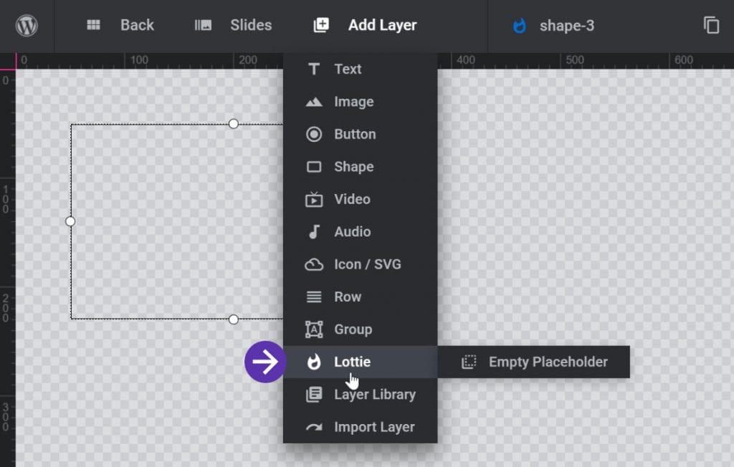The width and height of the screenshot is (734, 467).
Task: Open the Layer Library
Action: (x=376, y=394)
